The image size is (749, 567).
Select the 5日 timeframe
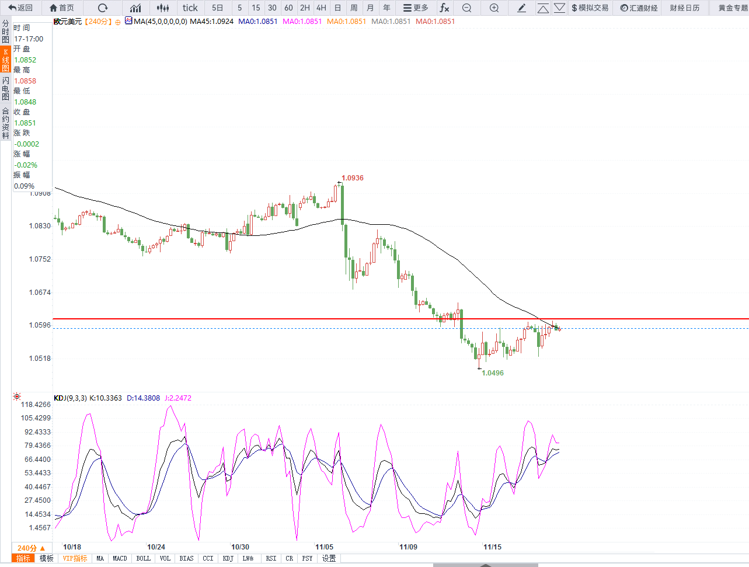[x=217, y=8]
